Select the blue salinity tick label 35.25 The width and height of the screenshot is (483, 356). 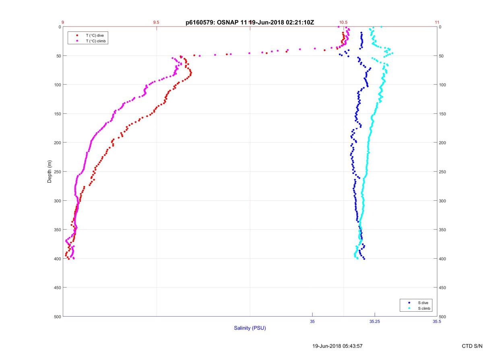(375, 321)
